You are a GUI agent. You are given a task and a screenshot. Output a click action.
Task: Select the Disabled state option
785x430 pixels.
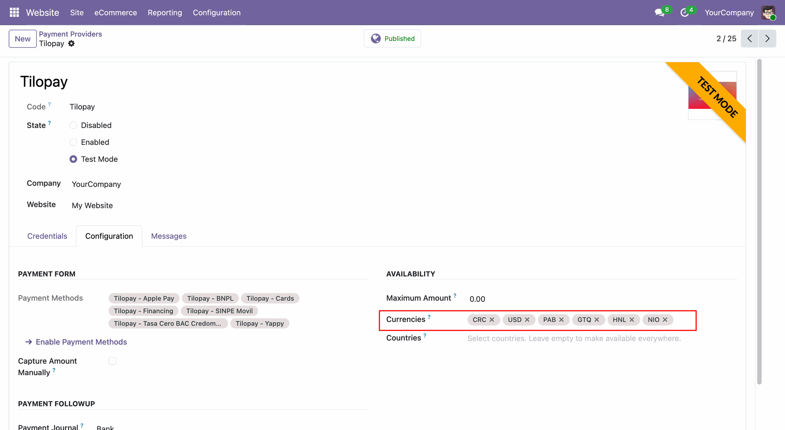(x=73, y=125)
